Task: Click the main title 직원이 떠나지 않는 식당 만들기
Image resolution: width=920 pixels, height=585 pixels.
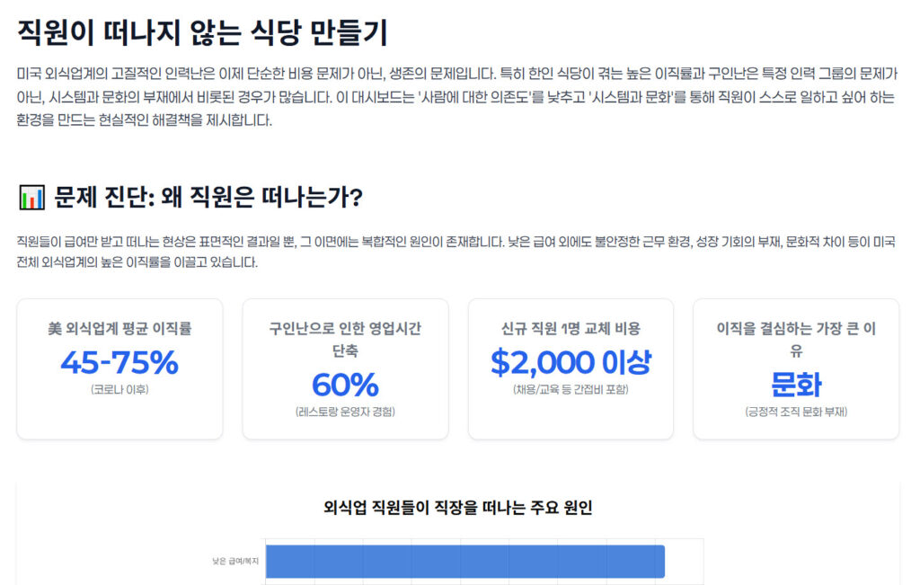Action: click(203, 32)
